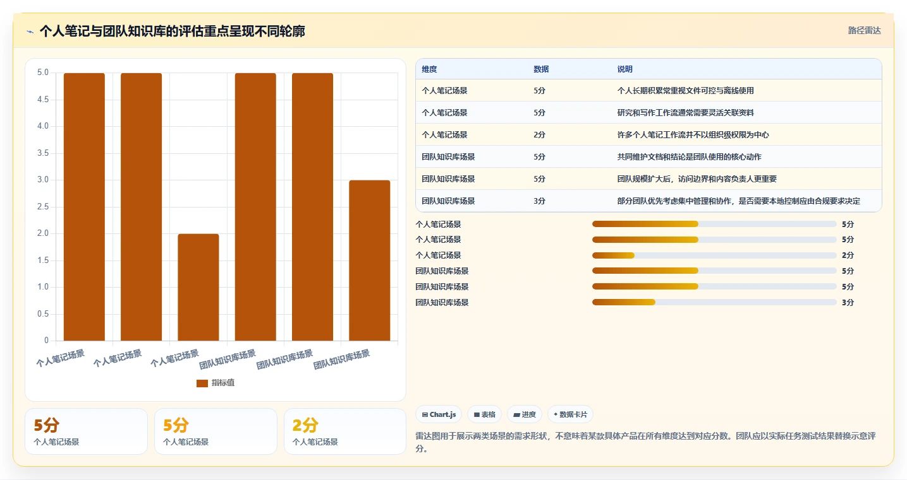The height and width of the screenshot is (480, 907).
Task: Click the chart bar with value 3
Action: pyautogui.click(x=370, y=260)
